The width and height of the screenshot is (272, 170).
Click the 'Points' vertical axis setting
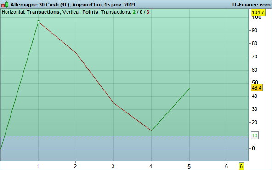90,12
